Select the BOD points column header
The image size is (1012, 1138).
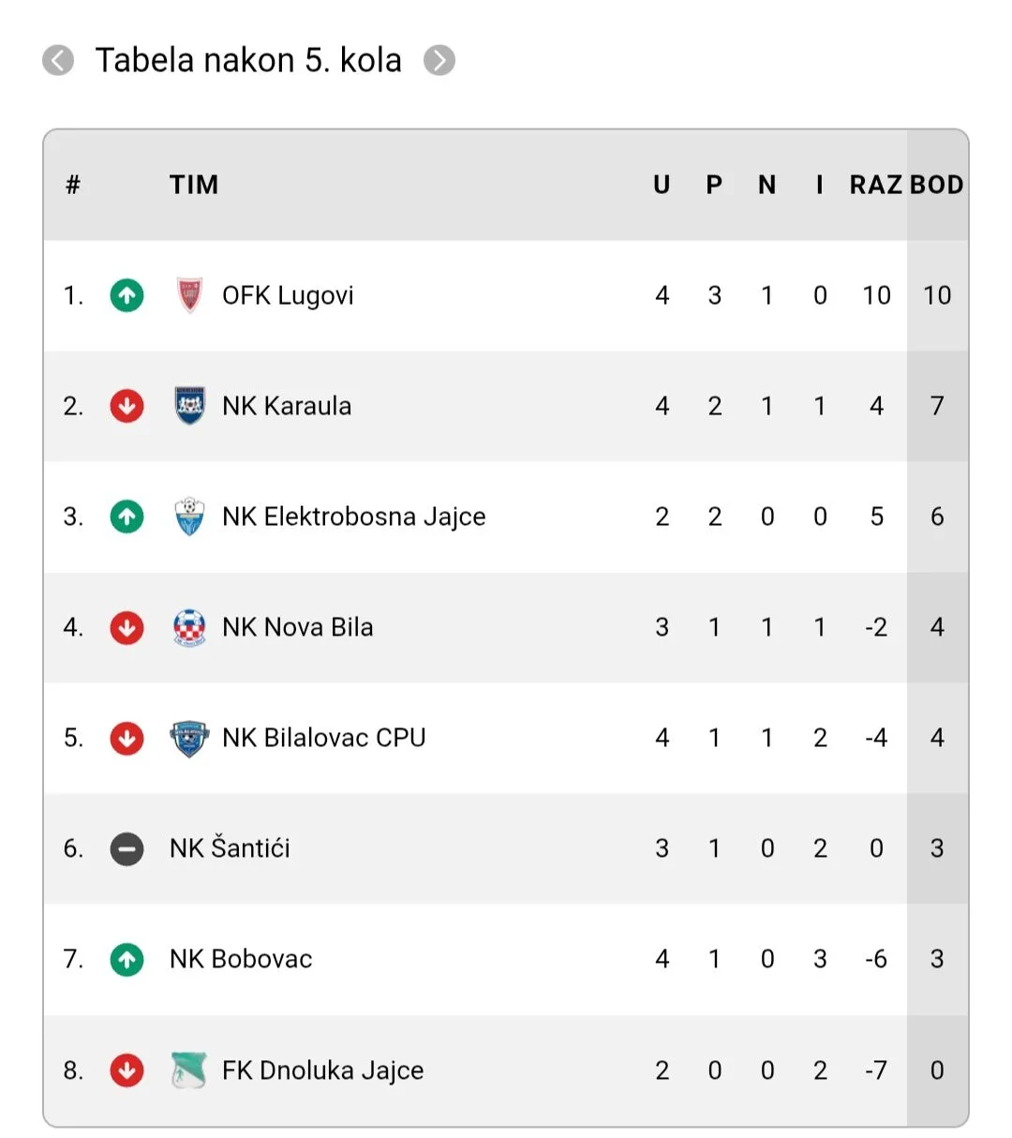tap(936, 185)
